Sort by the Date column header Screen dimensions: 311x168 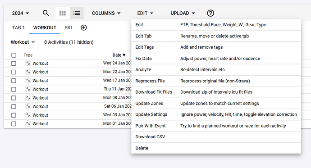tap(119, 55)
